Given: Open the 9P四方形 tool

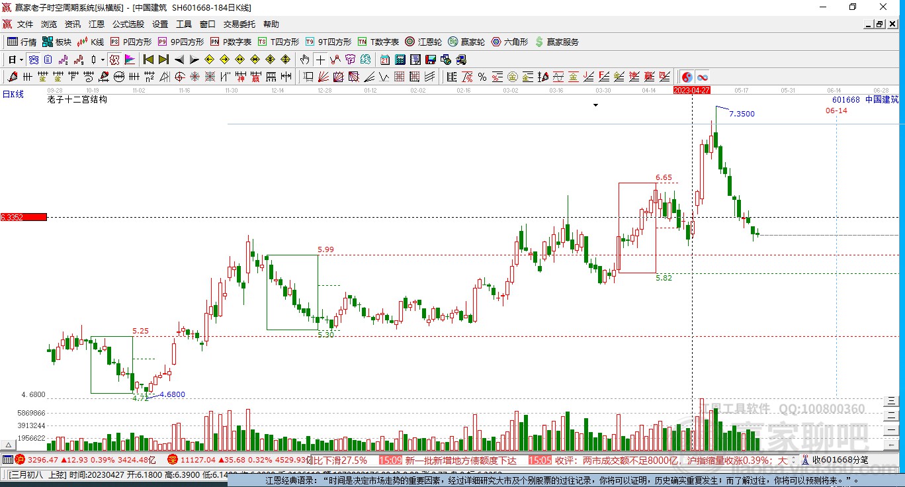Looking at the screenshot, I should [181, 42].
